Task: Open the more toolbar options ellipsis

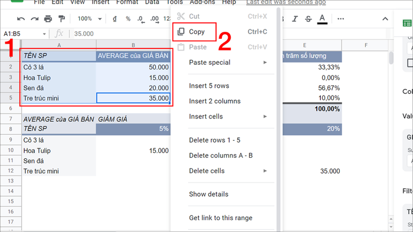Action: pyautogui.click(x=340, y=19)
